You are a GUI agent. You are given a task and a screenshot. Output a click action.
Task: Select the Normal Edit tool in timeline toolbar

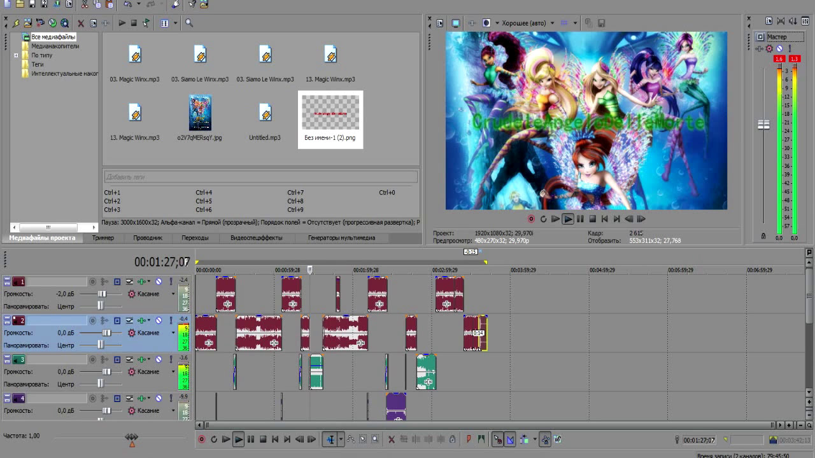(x=330, y=439)
